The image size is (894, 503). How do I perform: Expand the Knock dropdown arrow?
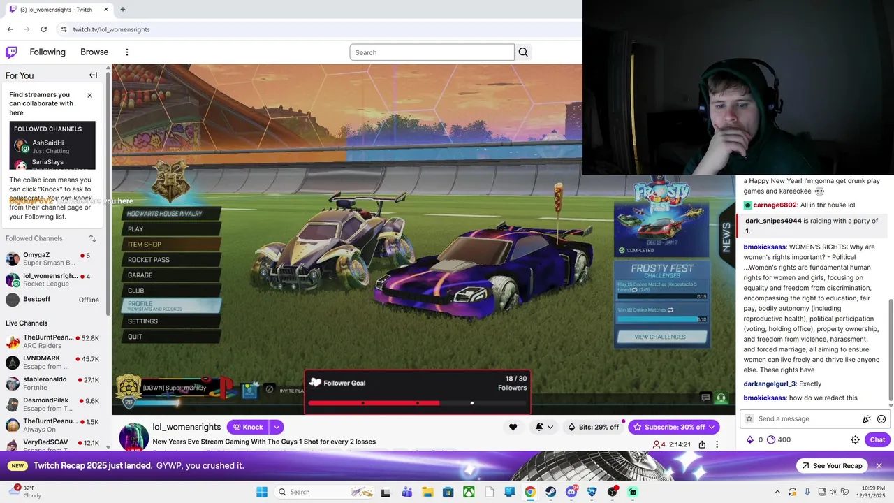277,427
